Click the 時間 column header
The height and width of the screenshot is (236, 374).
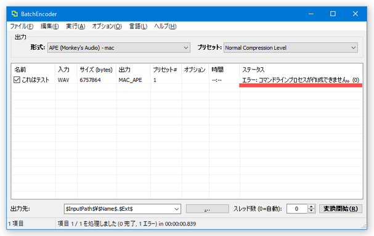pyautogui.click(x=224, y=70)
